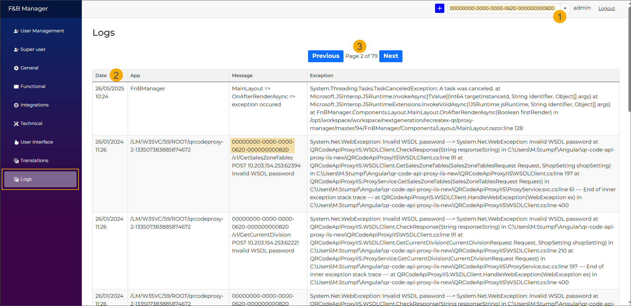Click the User Management sidebar icon
This screenshot has height=306, width=631.
tap(16, 31)
